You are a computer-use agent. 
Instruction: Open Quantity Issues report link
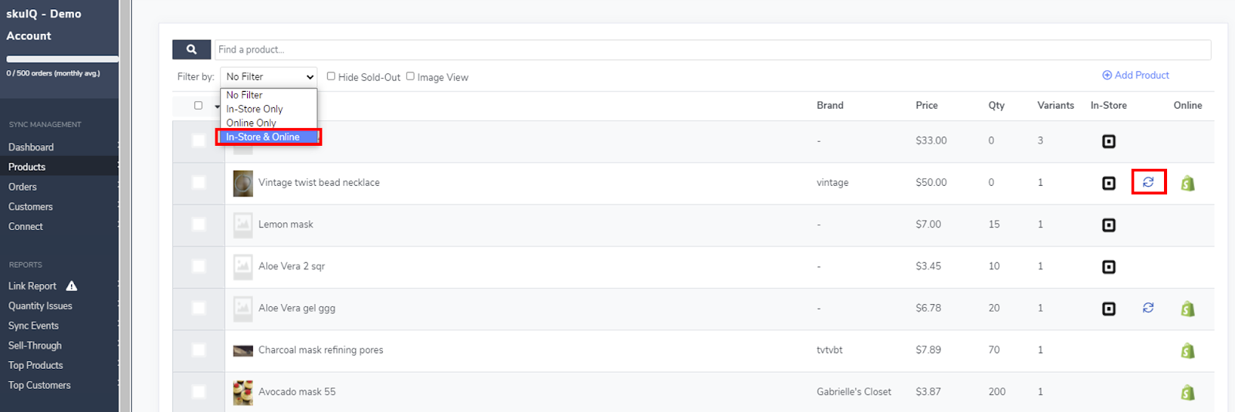point(40,306)
